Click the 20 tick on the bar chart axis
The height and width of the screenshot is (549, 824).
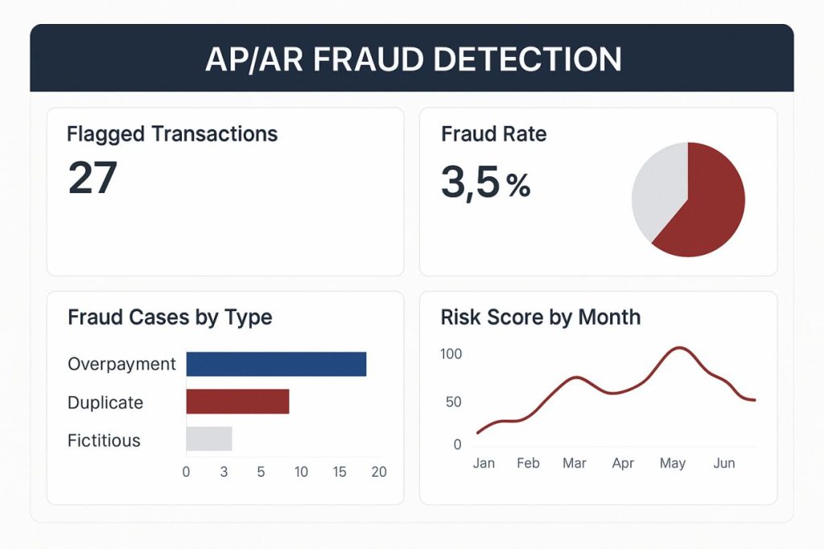point(378,472)
